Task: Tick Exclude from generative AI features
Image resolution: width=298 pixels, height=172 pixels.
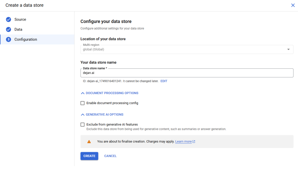Action: [83, 125]
